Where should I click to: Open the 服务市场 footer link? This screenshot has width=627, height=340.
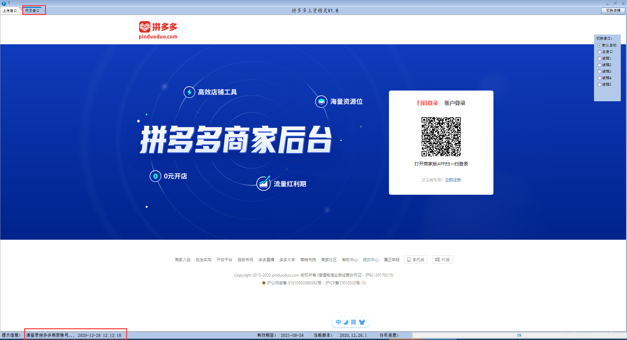(x=245, y=260)
